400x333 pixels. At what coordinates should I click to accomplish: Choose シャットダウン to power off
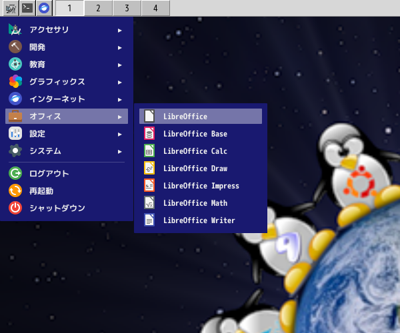tap(67, 208)
